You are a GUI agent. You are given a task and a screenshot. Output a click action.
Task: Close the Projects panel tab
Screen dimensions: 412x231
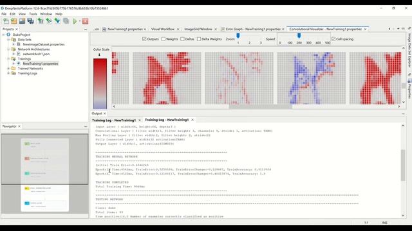[17, 30]
